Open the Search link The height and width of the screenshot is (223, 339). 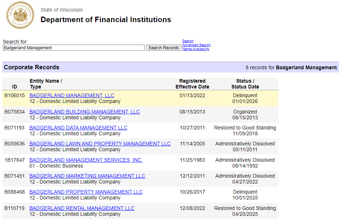tap(187, 41)
